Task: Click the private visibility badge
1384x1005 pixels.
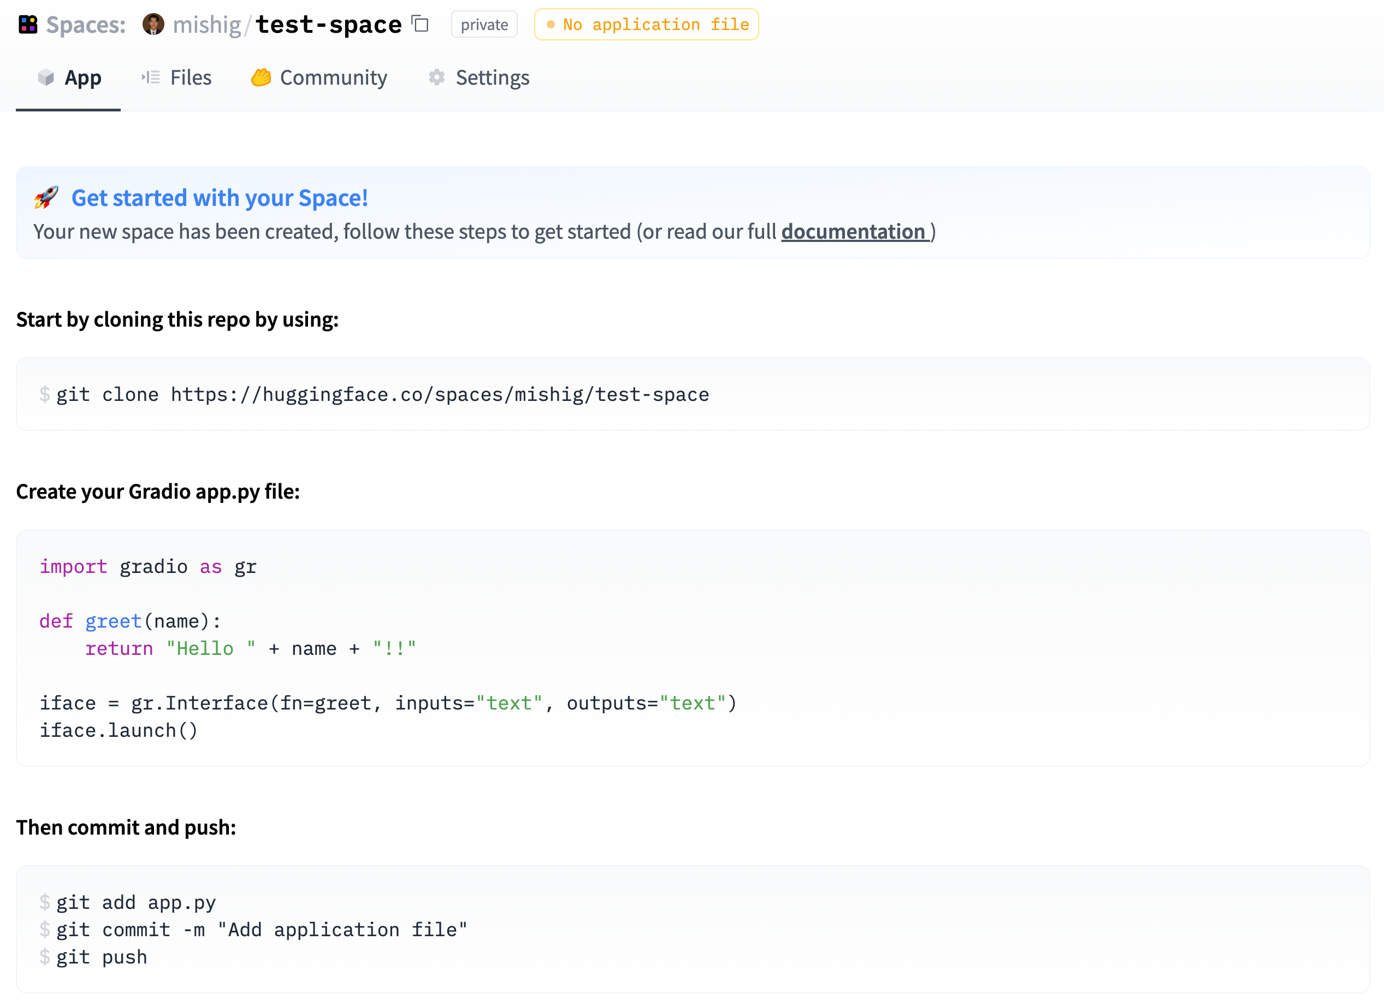Action: click(484, 25)
